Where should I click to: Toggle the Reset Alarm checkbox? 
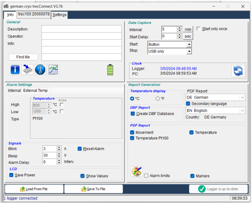80,149
